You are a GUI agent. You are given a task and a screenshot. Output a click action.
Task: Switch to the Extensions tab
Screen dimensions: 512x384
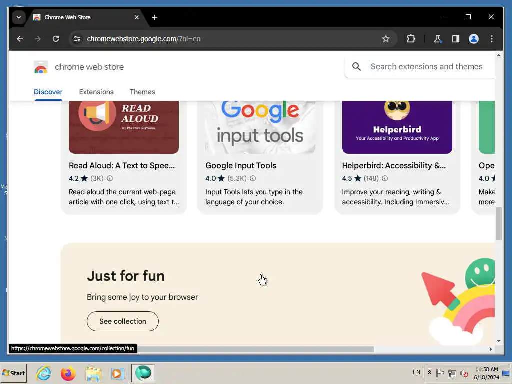[96, 92]
